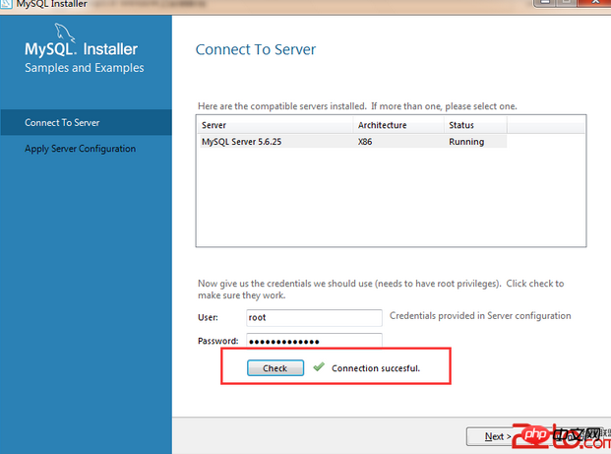Click the Server column header
Viewport: 611px width, 454px height.
click(275, 125)
